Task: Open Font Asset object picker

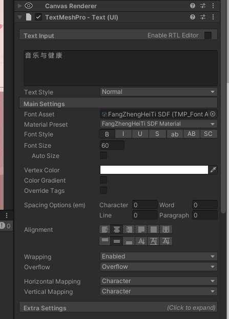Action: point(213,114)
